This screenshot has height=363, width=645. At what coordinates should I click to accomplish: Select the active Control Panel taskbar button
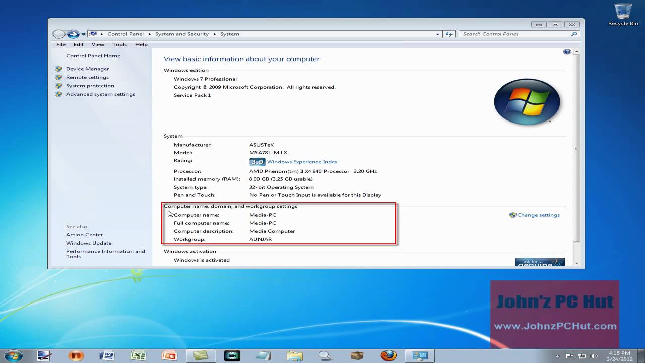(x=420, y=355)
